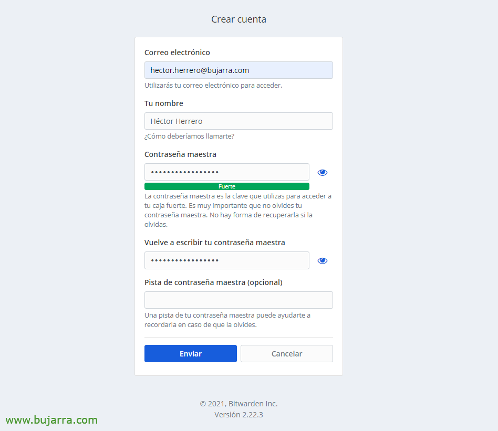Click the Vuelve a escribir tu contraseña maestra label

tap(215, 243)
